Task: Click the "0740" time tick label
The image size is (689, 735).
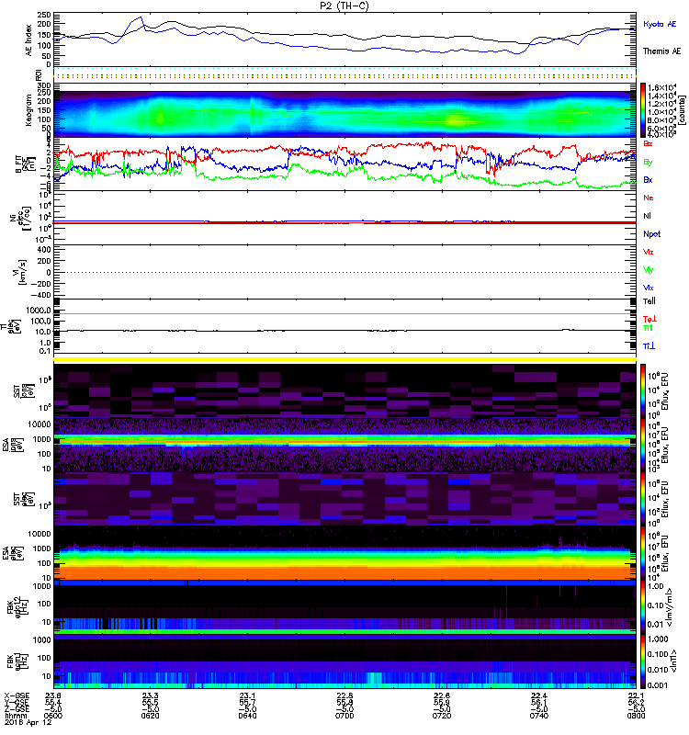Action: pyautogui.click(x=539, y=716)
